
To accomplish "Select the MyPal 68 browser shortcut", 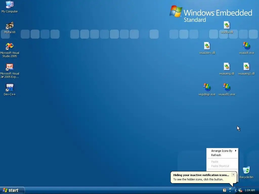I will pyautogui.click(x=10, y=28).
